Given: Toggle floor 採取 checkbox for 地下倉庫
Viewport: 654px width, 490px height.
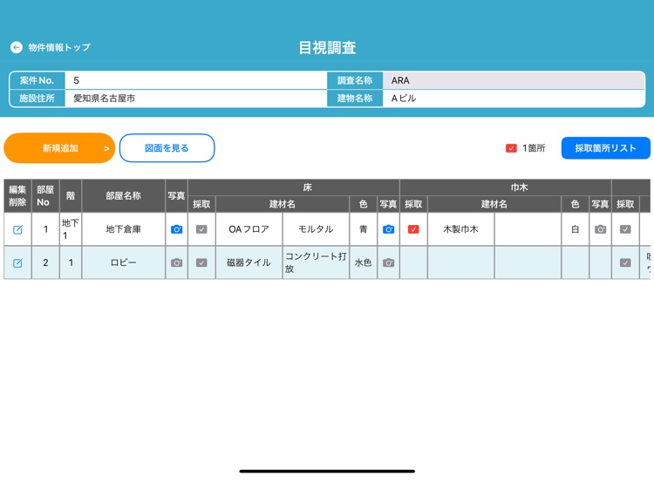Looking at the screenshot, I should click(x=201, y=229).
